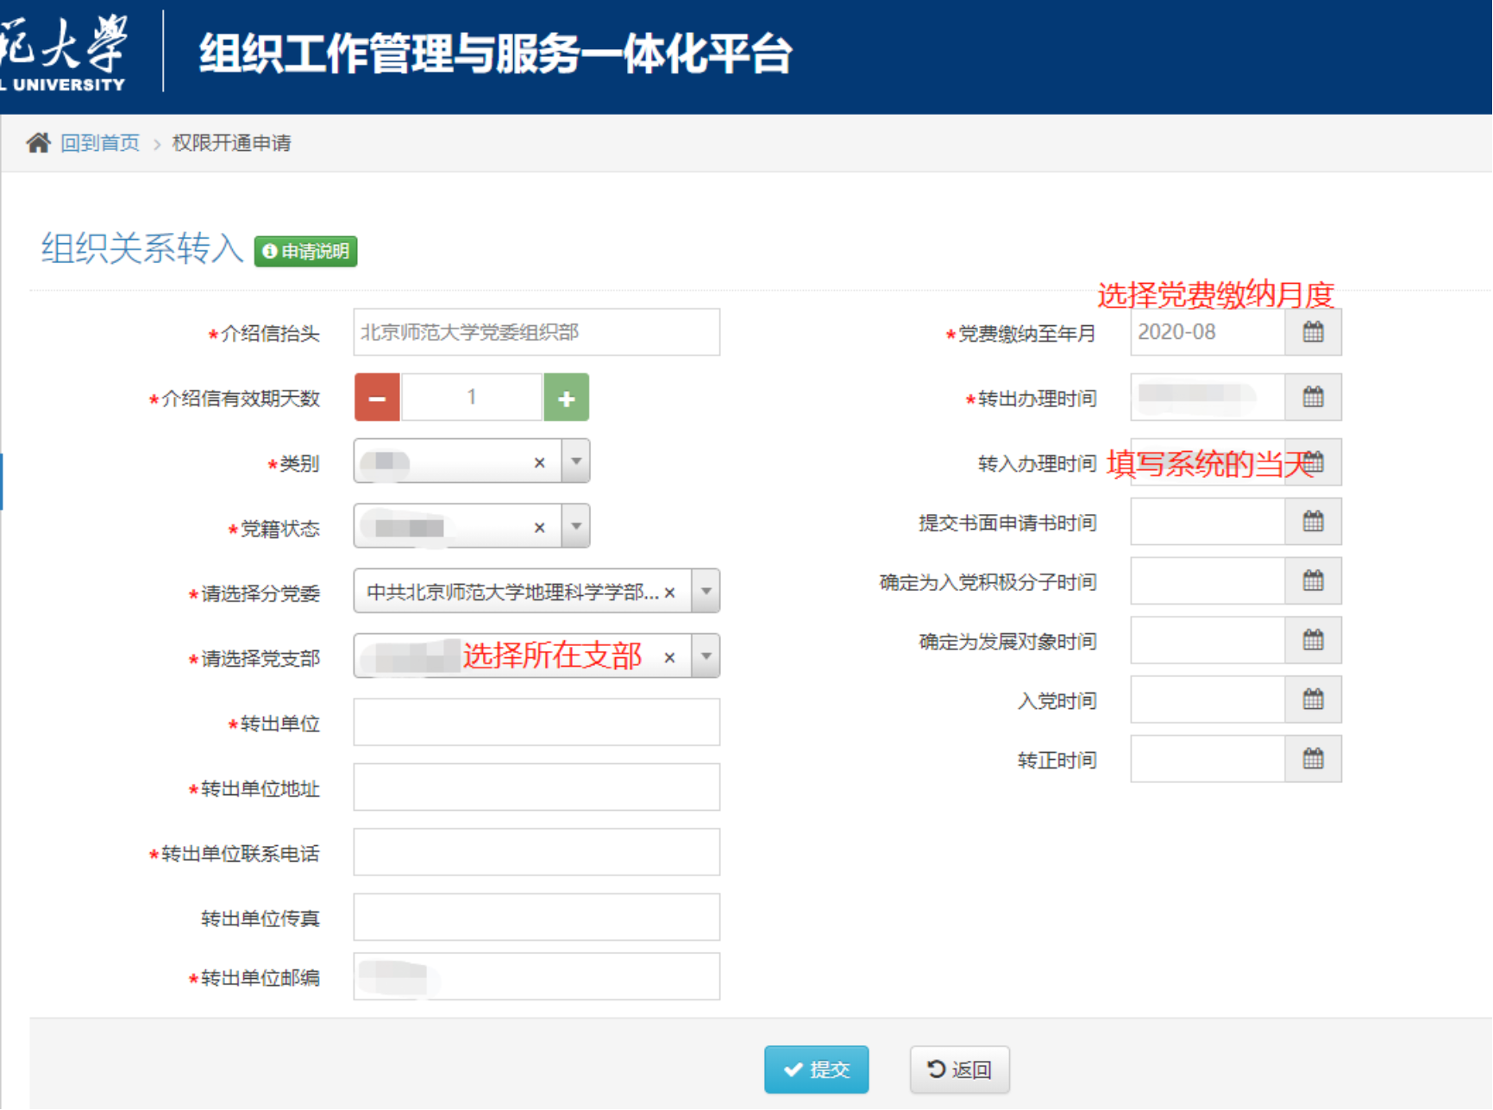Viewport: 1493px width, 1110px height.
Task: Decrease 介绍信有效期天数 with minus button
Action: click(x=377, y=398)
